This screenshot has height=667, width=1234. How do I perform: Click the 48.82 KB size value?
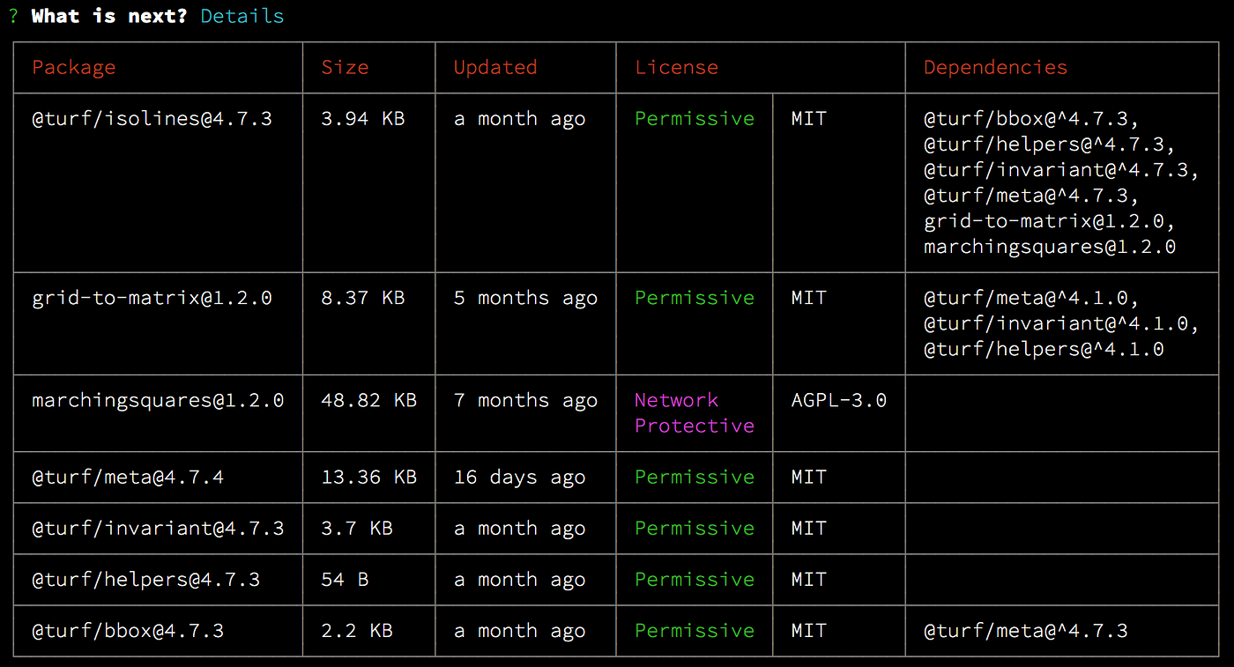[369, 401]
